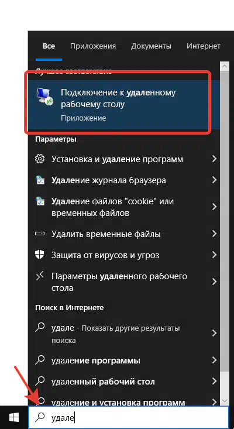Click magnifier icon next to удаление программы
Screen dimensions: 234x429
pyautogui.click(x=40, y=360)
